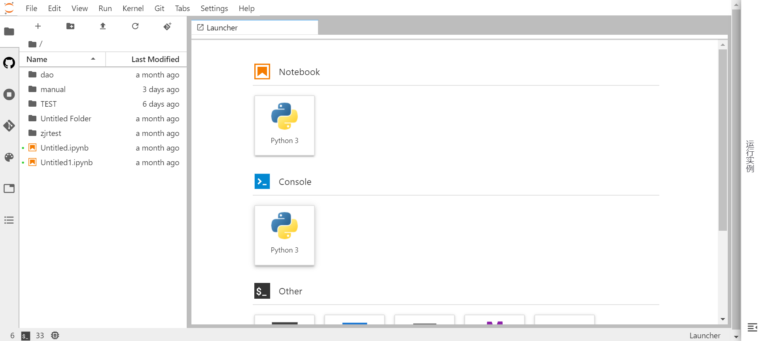Screen dimensions: 759x341
Task: Open the zjrtest folder
Action: click(51, 133)
